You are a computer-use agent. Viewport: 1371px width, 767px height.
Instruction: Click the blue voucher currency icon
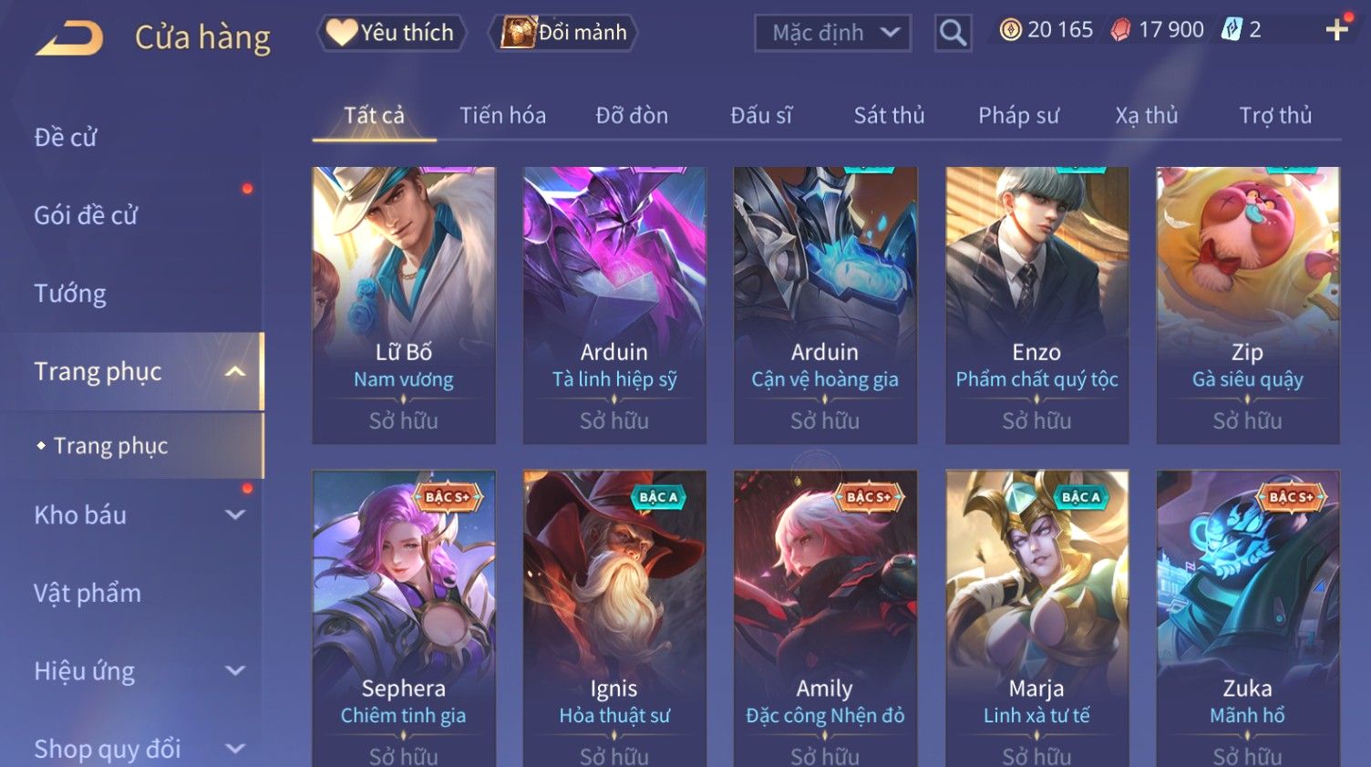pyautogui.click(x=1232, y=30)
